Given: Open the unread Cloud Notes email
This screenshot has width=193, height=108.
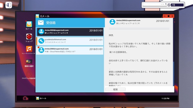Looking at the screenshot, I should coord(70,50).
